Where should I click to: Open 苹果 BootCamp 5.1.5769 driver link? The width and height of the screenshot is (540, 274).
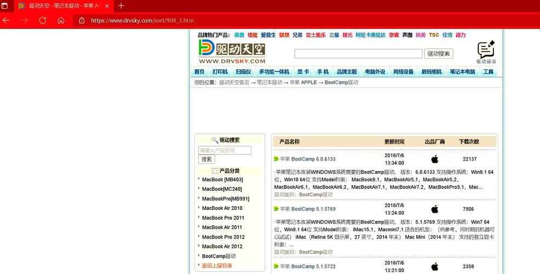point(308,209)
